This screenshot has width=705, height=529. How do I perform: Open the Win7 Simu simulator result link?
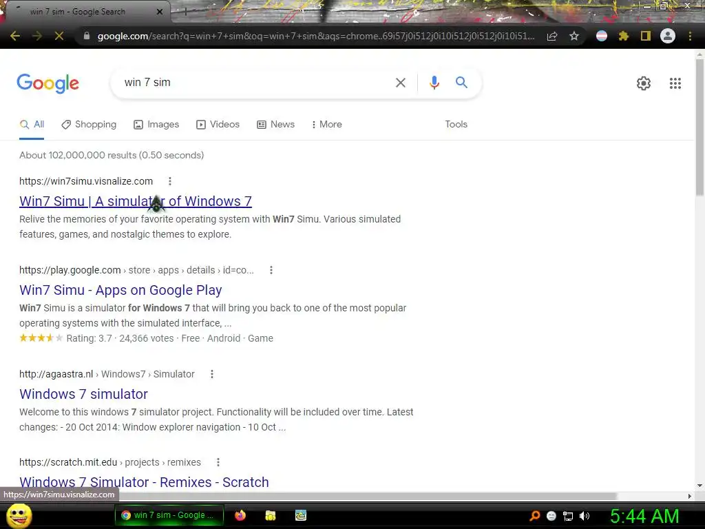[x=136, y=201]
